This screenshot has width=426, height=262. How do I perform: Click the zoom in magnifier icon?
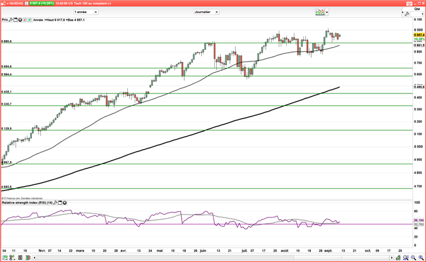tap(421, 258)
